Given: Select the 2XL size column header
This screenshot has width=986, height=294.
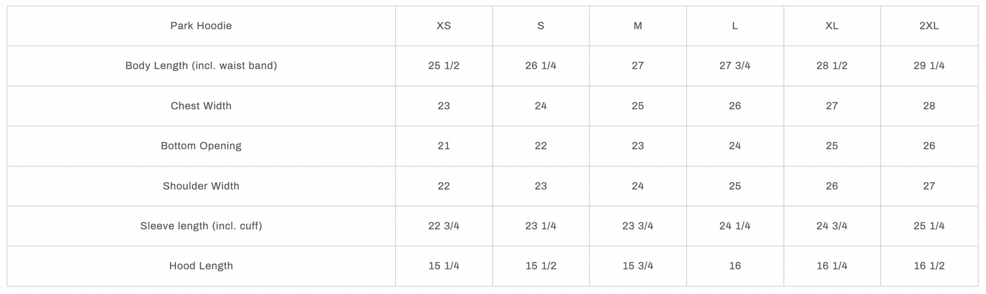Looking at the screenshot, I should click(x=929, y=26).
